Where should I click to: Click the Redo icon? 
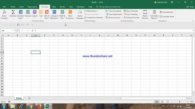point(27,25)
